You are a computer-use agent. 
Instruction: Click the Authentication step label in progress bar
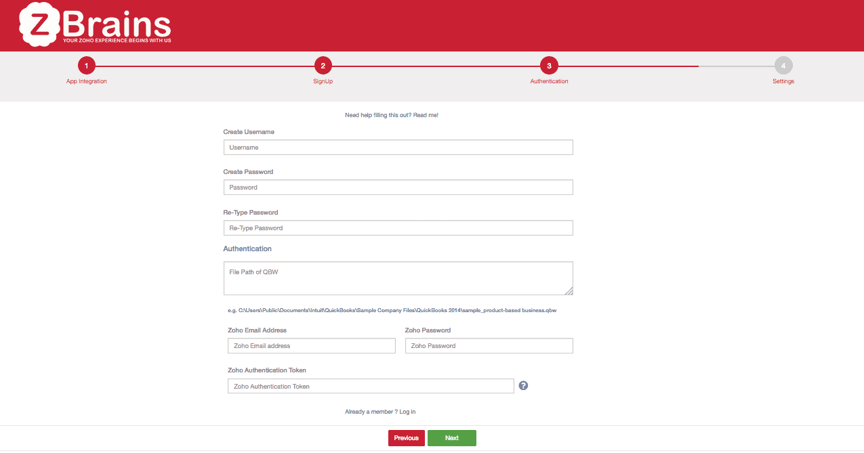click(549, 81)
